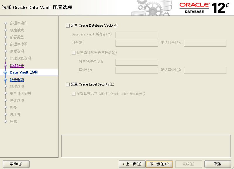Select the 创建模式 step
This screenshot has width=234, height=169.
17,30
